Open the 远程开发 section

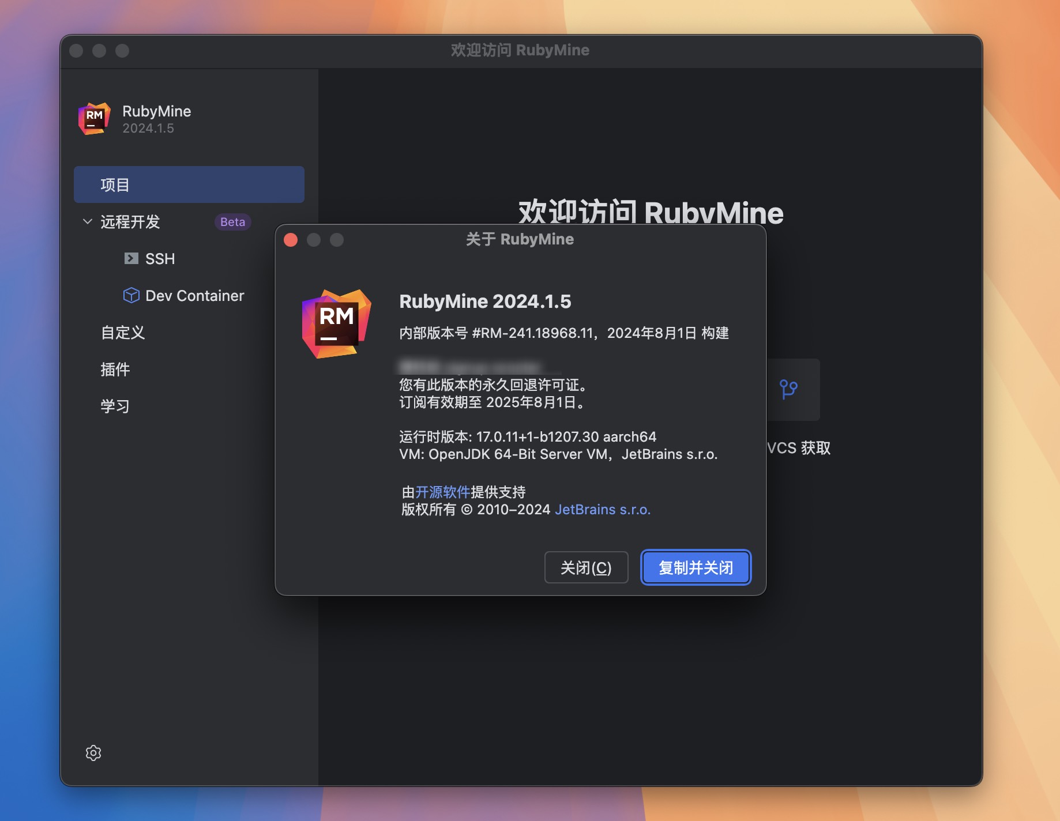130,221
